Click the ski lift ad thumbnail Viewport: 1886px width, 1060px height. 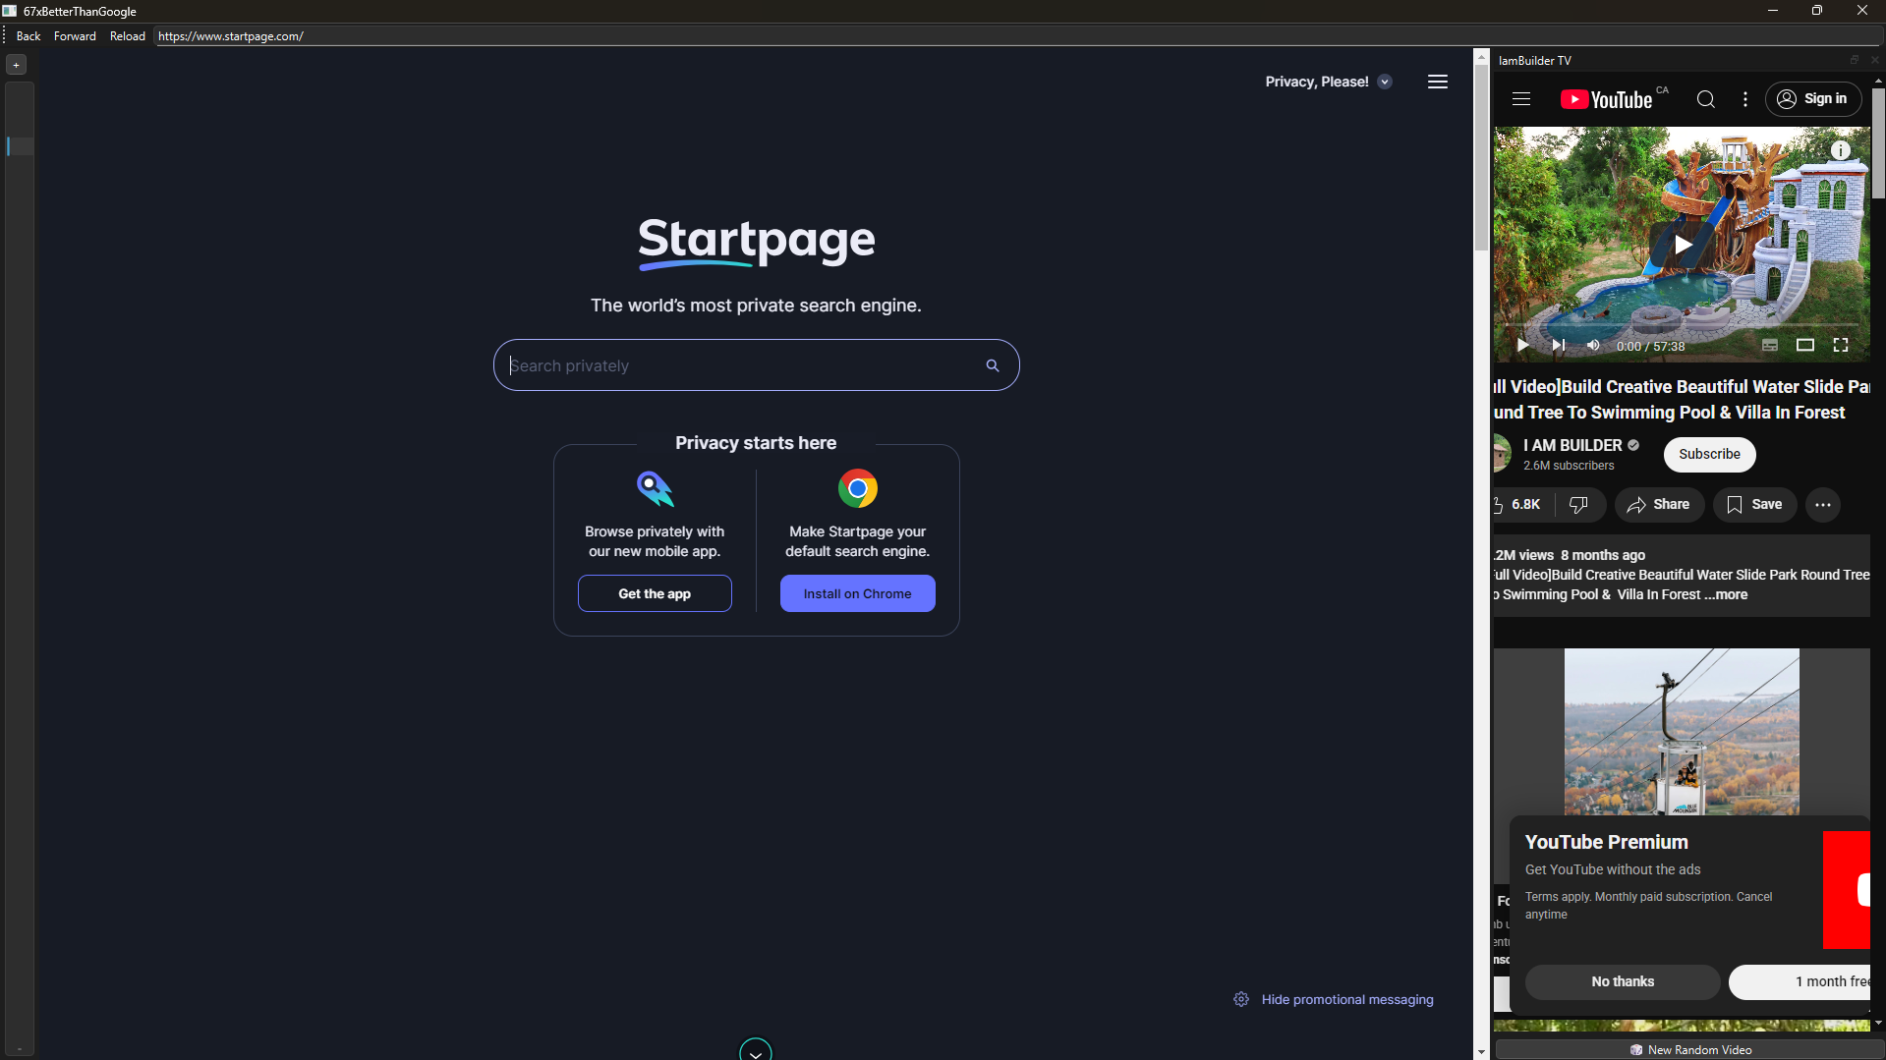pyautogui.click(x=1682, y=732)
